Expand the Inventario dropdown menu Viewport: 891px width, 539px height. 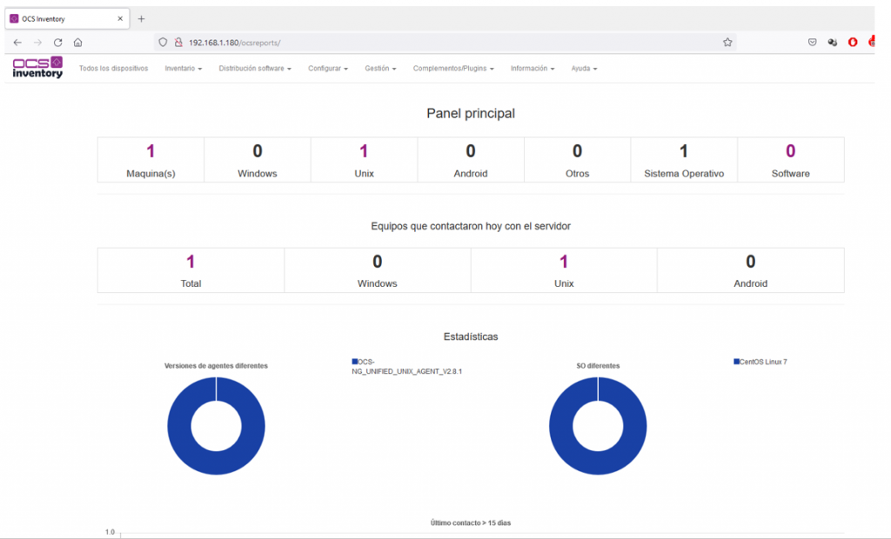[183, 68]
